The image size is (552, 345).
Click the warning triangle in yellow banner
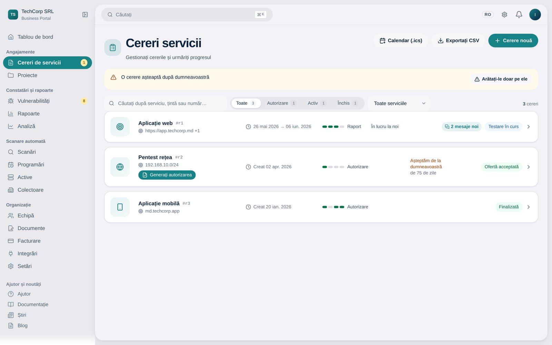[x=114, y=77]
